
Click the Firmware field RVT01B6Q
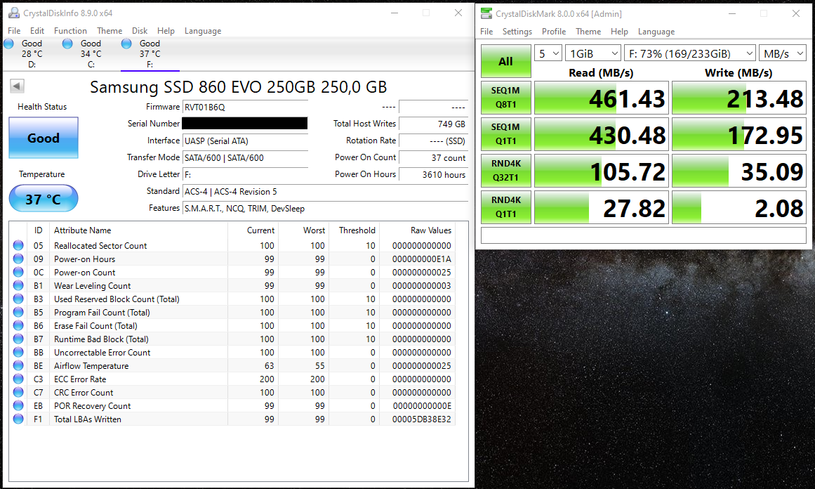click(x=245, y=107)
